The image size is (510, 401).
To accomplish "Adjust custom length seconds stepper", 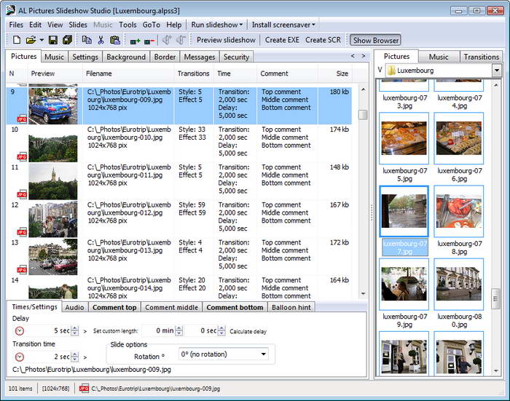I will (221, 331).
